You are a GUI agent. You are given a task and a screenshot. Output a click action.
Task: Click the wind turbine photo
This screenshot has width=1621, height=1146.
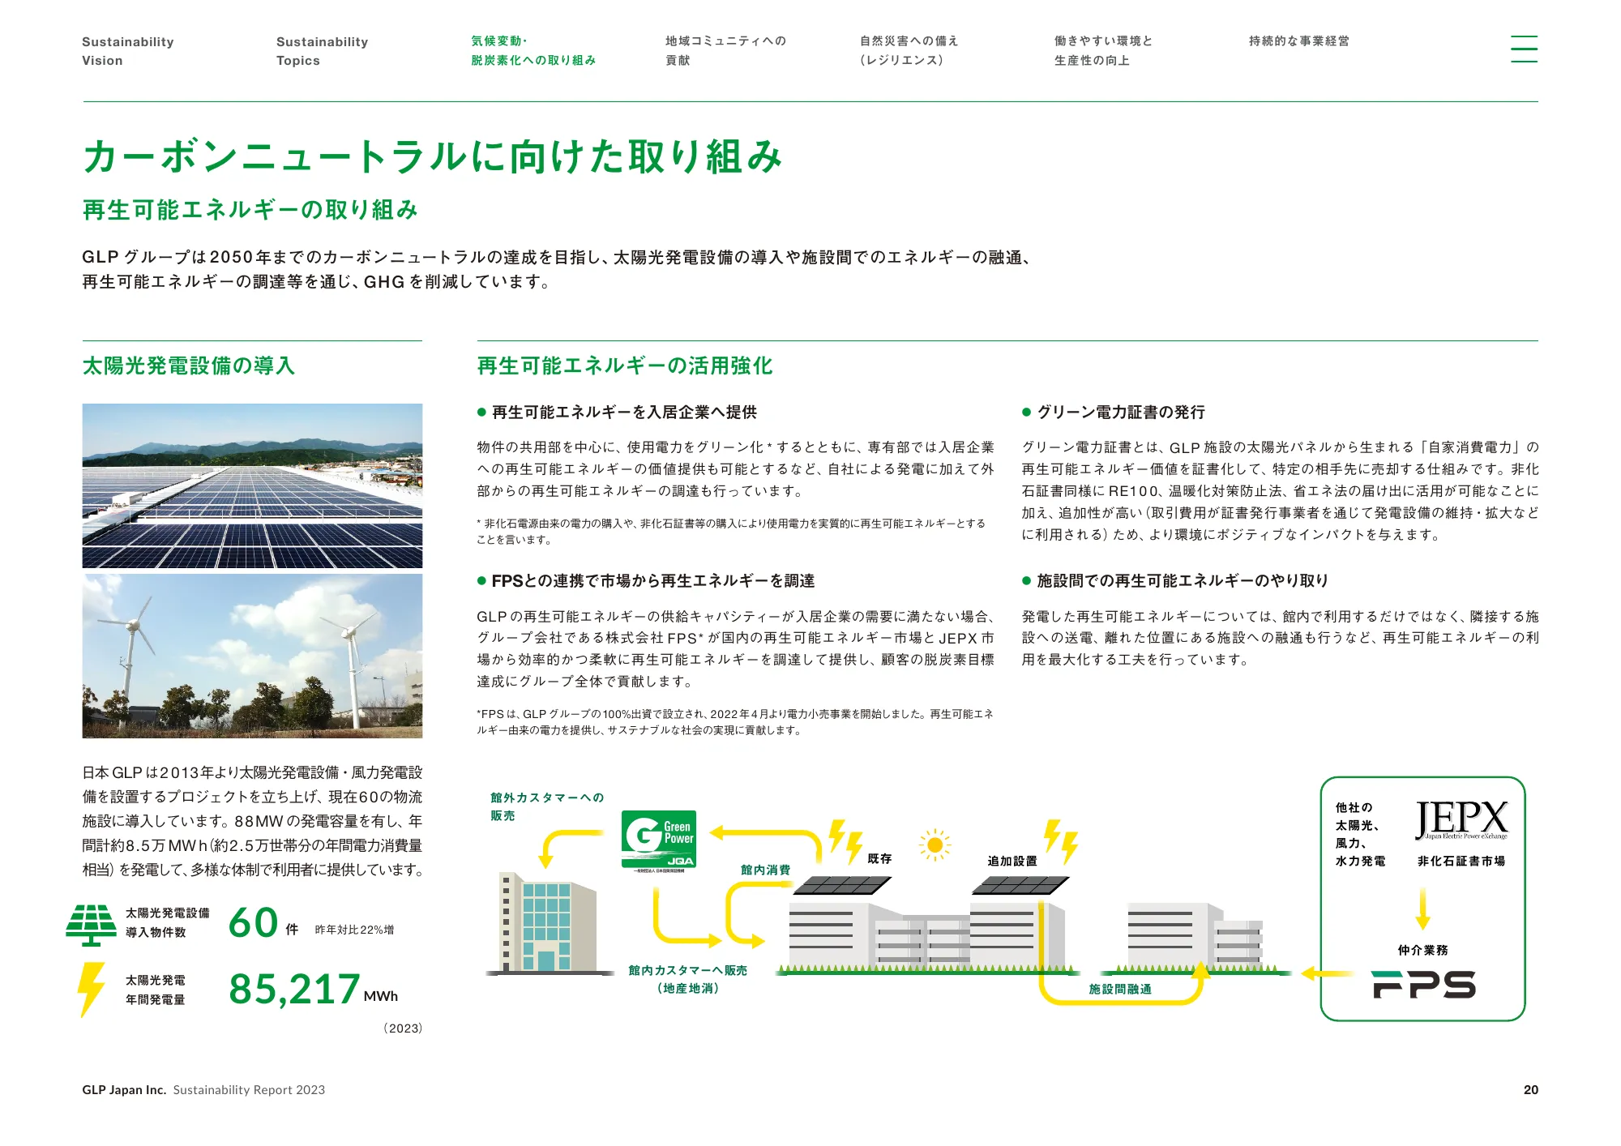(x=252, y=656)
